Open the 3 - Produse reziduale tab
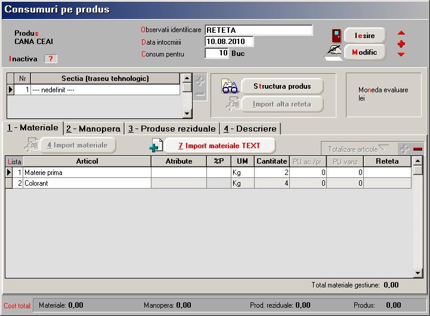Screen dimensions: 430x316 pyautogui.click(x=172, y=129)
